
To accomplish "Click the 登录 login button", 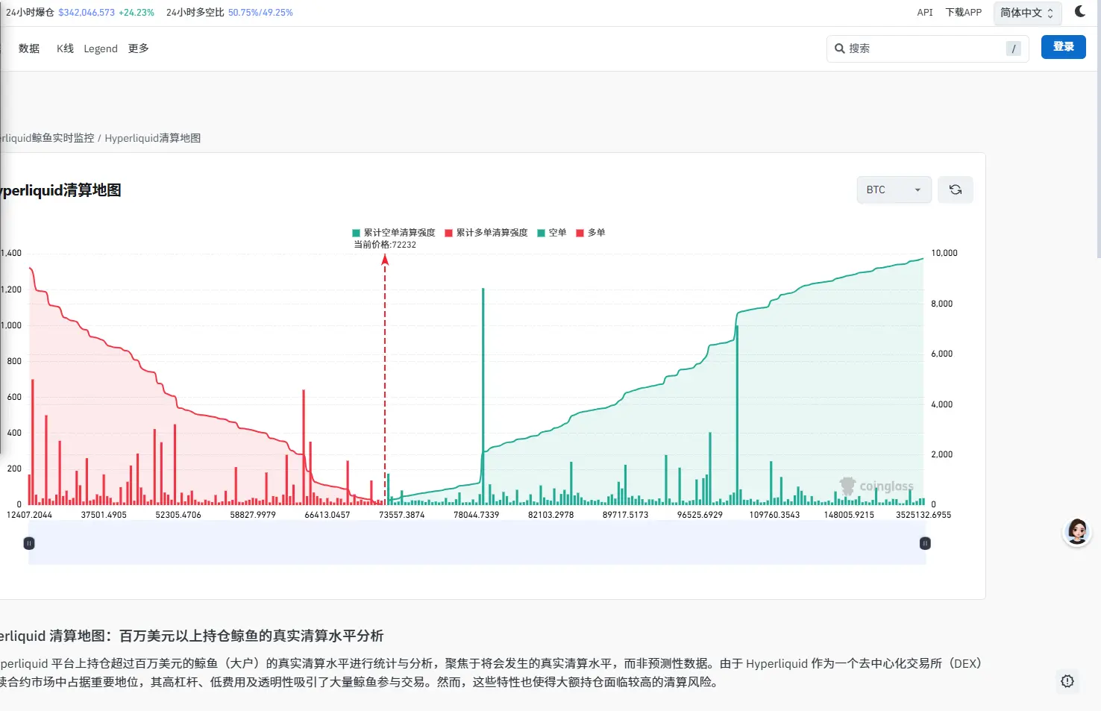I will coord(1064,47).
